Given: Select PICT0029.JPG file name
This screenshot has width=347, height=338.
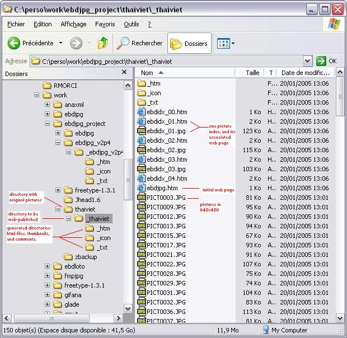Looking at the screenshot, I should [x=166, y=283].
